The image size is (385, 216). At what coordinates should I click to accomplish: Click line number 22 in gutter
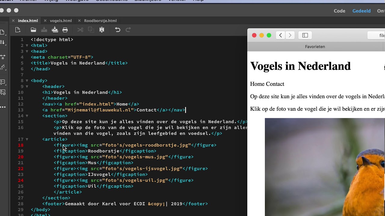pyautogui.click(x=20, y=169)
